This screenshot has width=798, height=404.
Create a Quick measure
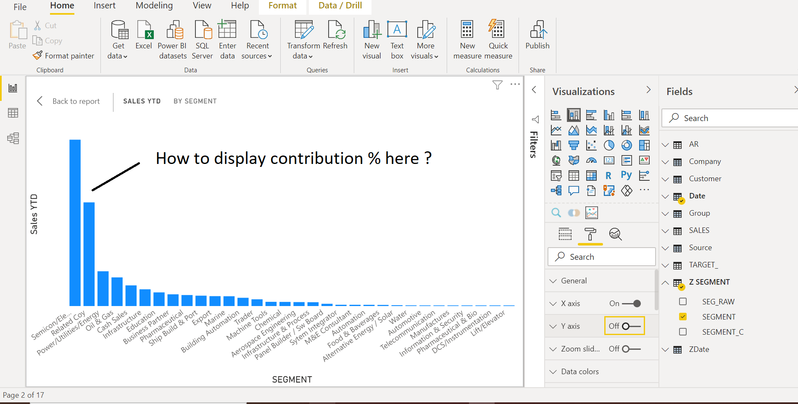tap(498, 40)
